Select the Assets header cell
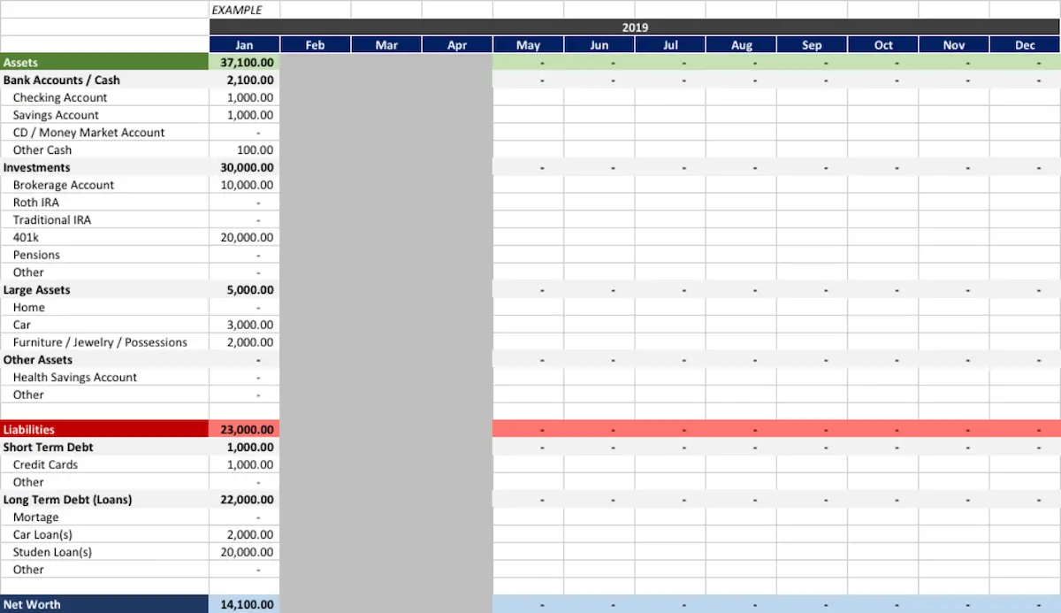Viewport: 1061px width, 613px height. [x=104, y=63]
